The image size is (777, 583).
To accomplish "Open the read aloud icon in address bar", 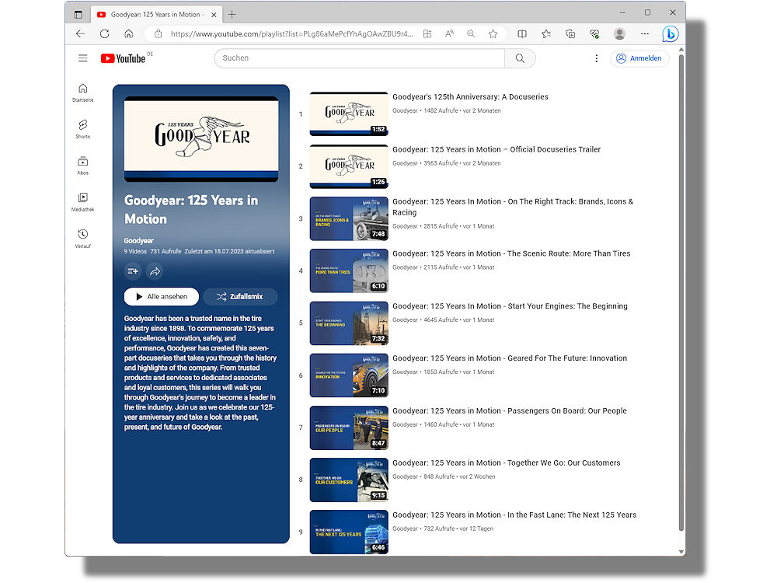I will coord(449,33).
